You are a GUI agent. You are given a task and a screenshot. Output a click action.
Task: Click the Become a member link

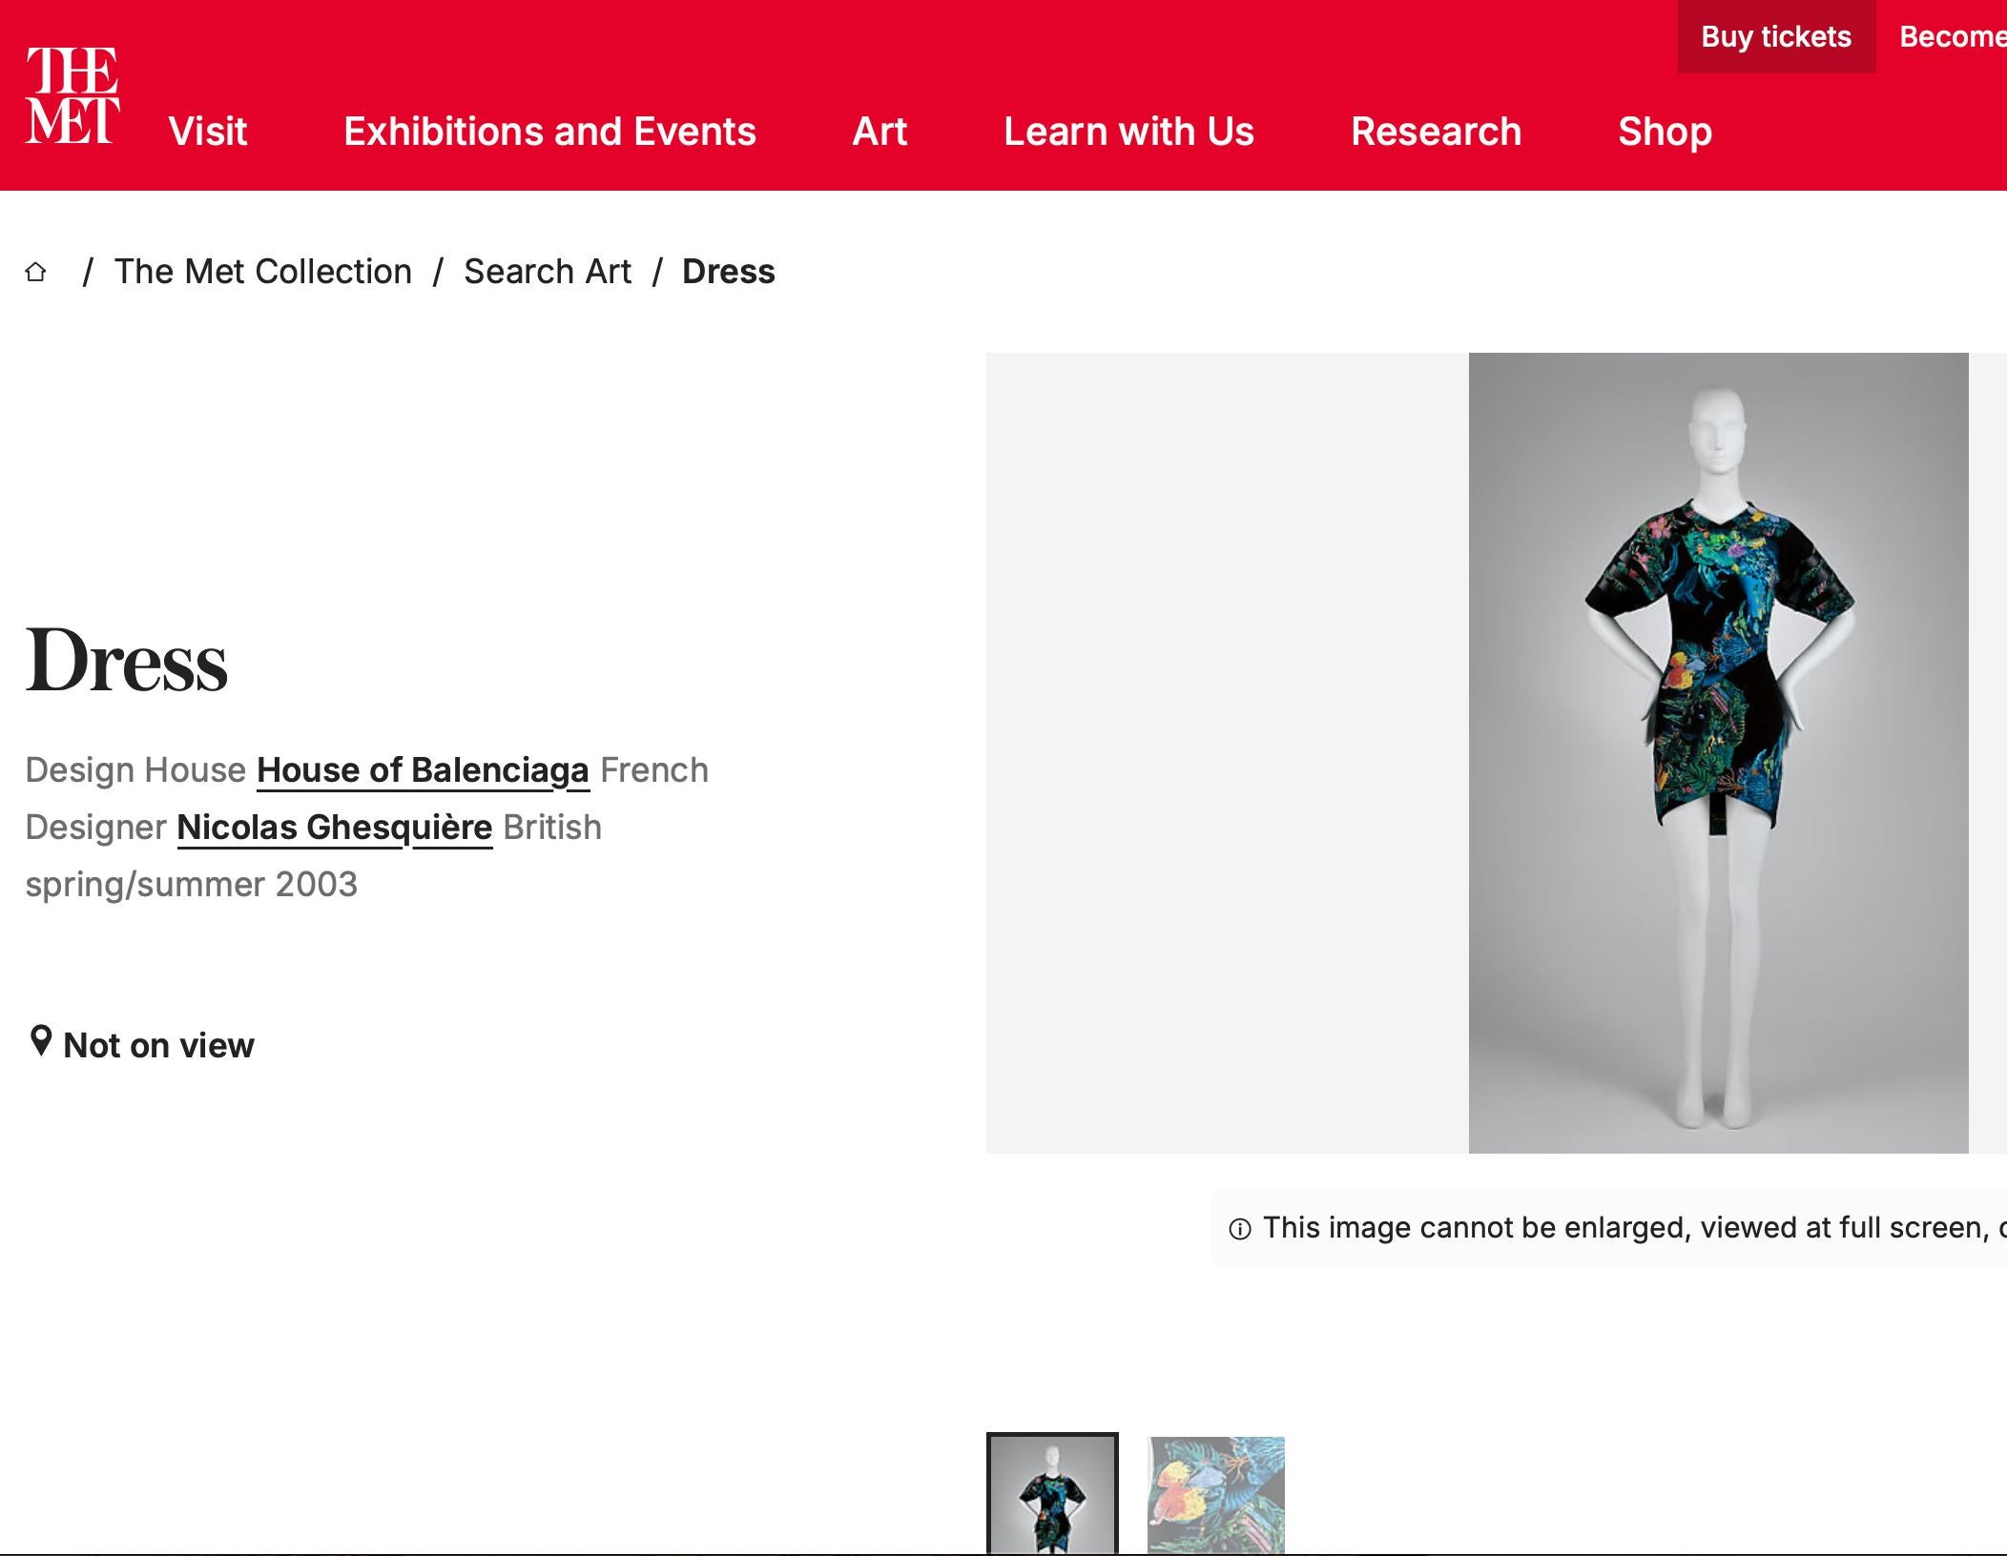1952,37
